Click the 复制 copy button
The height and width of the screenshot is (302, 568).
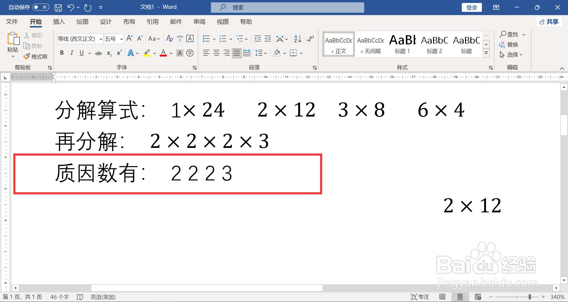point(33,46)
